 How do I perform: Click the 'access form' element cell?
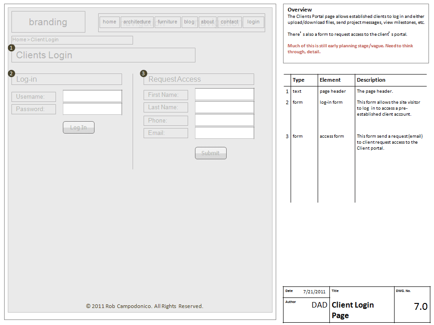[x=332, y=136]
